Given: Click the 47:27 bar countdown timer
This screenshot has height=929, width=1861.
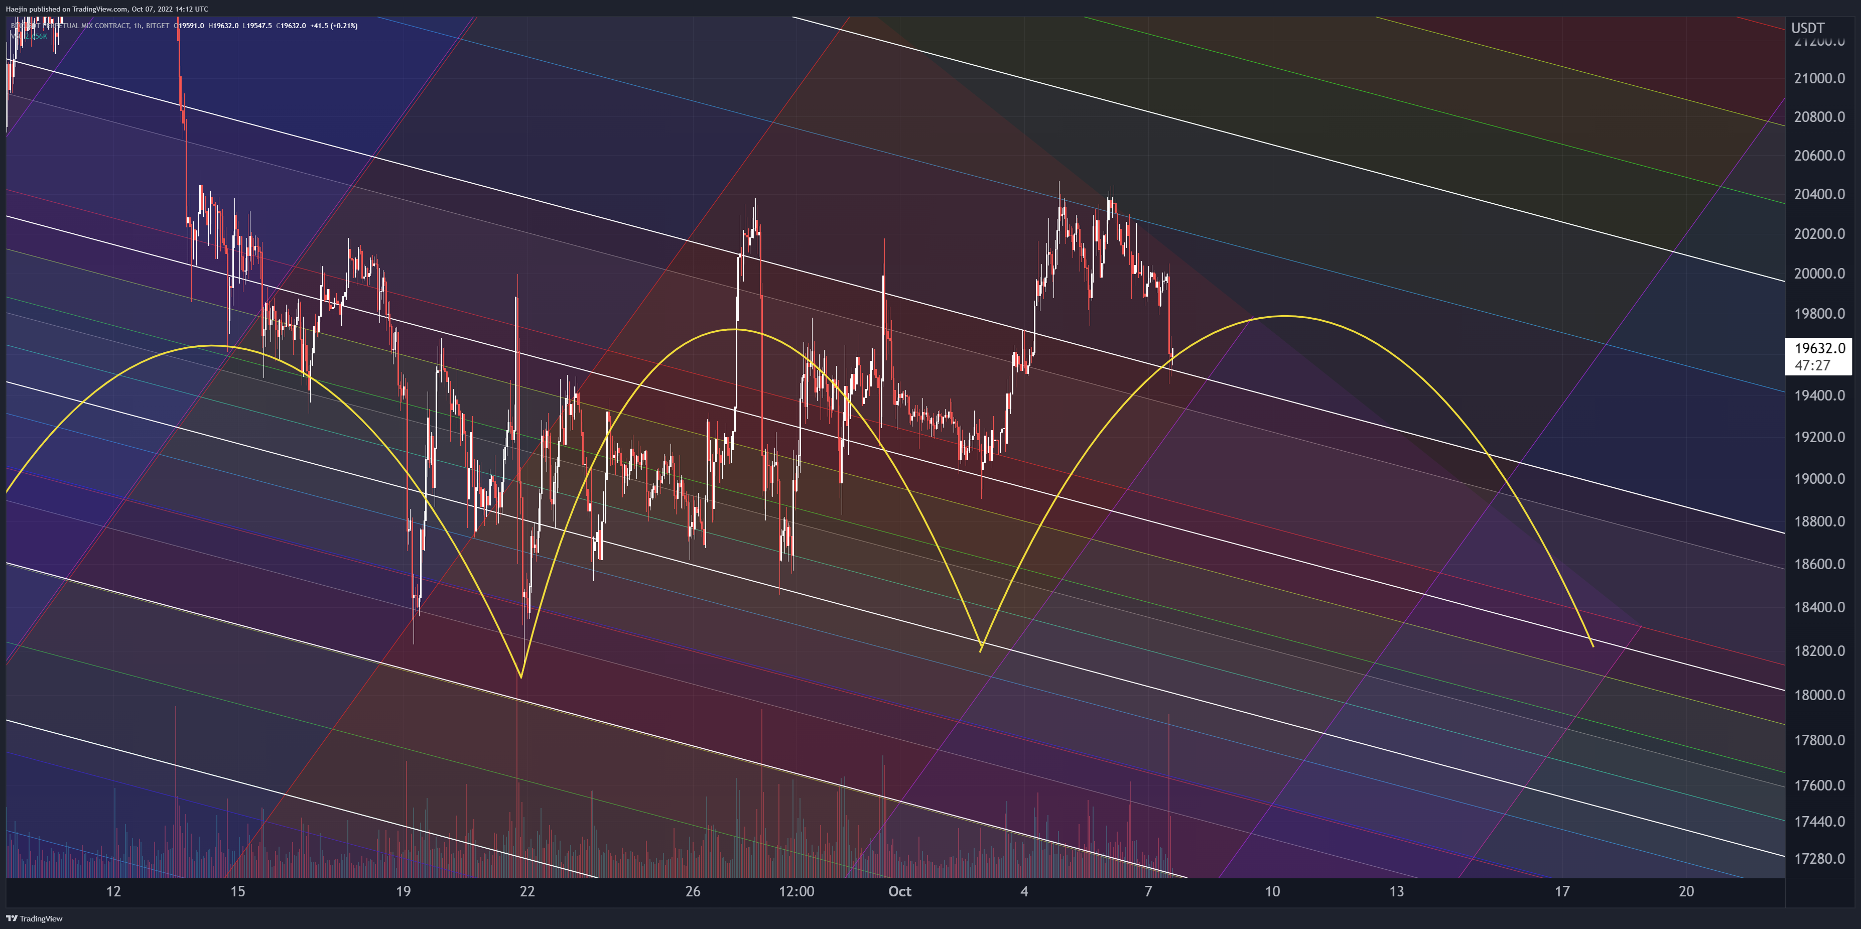Looking at the screenshot, I should 1812,365.
